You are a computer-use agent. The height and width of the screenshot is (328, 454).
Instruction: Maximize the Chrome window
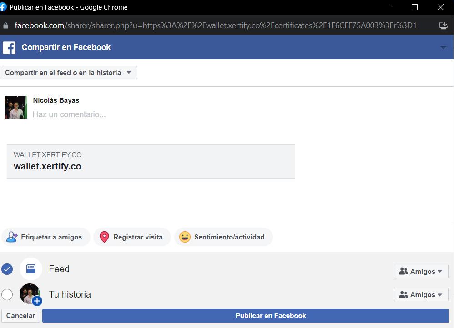(x=414, y=7)
